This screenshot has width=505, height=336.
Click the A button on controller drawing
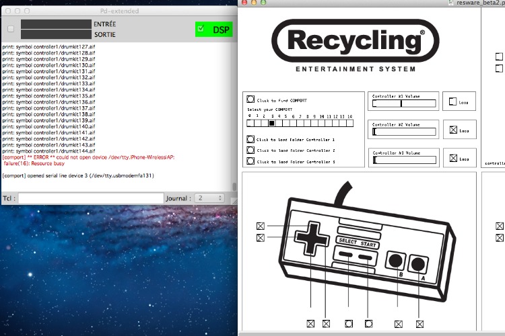pos(418,264)
